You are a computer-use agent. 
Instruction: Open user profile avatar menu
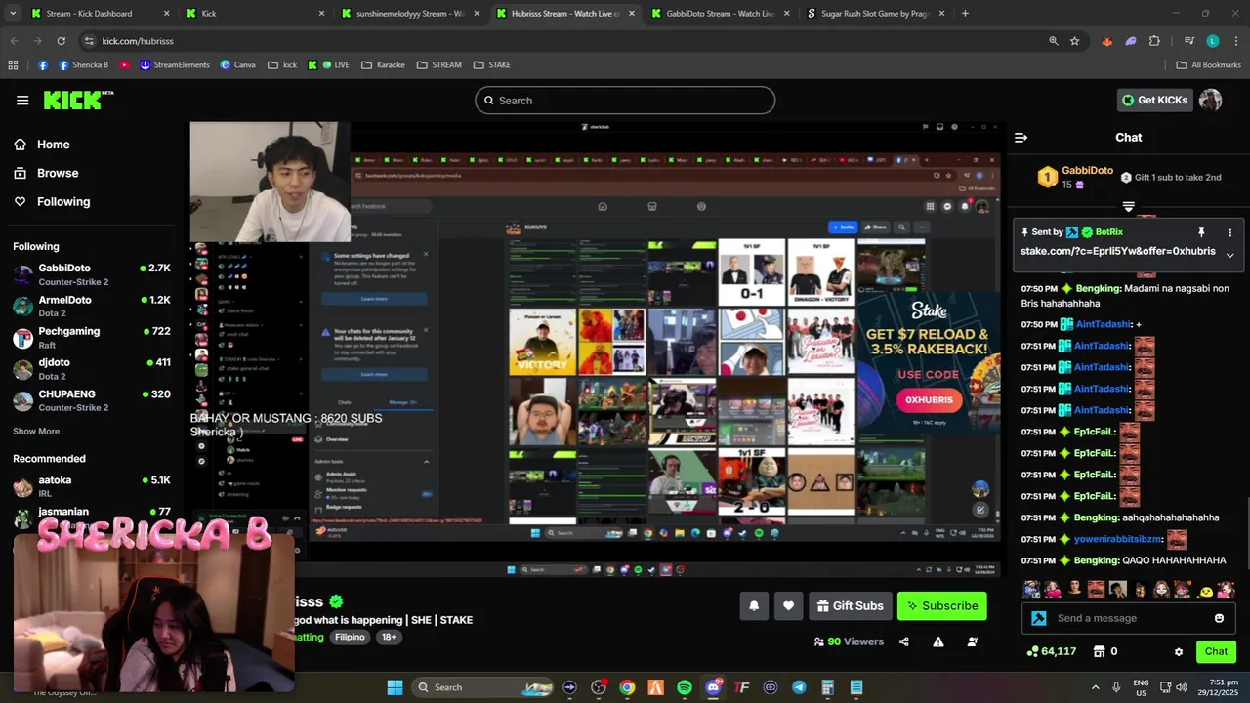[1210, 100]
